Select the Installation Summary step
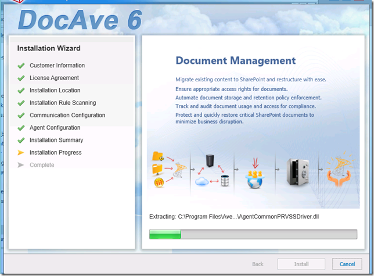Screen dimensions: 374x276 coord(56,140)
